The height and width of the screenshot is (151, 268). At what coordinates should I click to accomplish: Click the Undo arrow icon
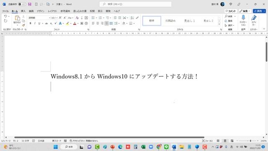(5, 16)
